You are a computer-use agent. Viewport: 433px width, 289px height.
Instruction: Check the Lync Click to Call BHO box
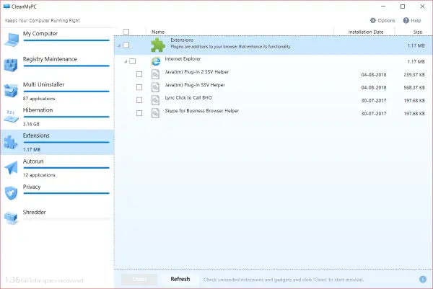coord(139,100)
